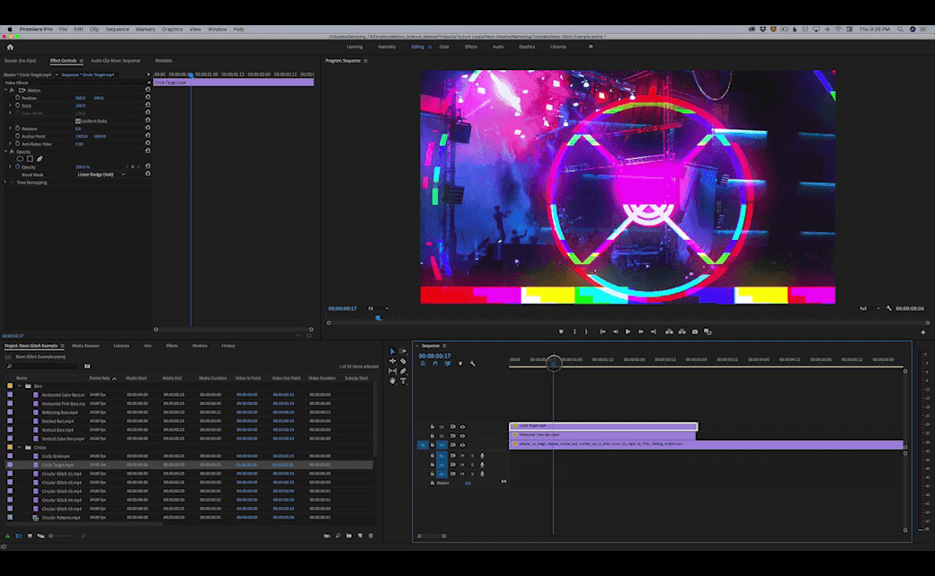The image size is (935, 576).
Task: Select the Ripple Edit tool
Action: tap(392, 360)
